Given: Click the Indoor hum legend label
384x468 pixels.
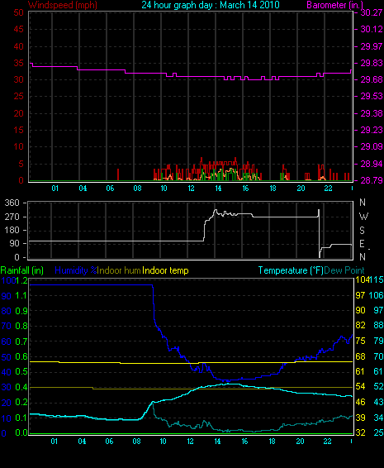Looking at the screenshot, I should tap(119, 270).
